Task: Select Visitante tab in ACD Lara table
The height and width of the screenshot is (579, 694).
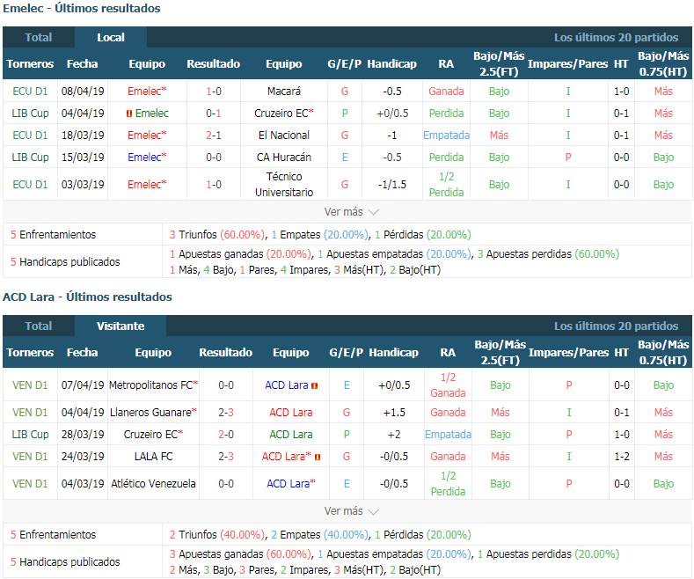Action: [x=121, y=326]
